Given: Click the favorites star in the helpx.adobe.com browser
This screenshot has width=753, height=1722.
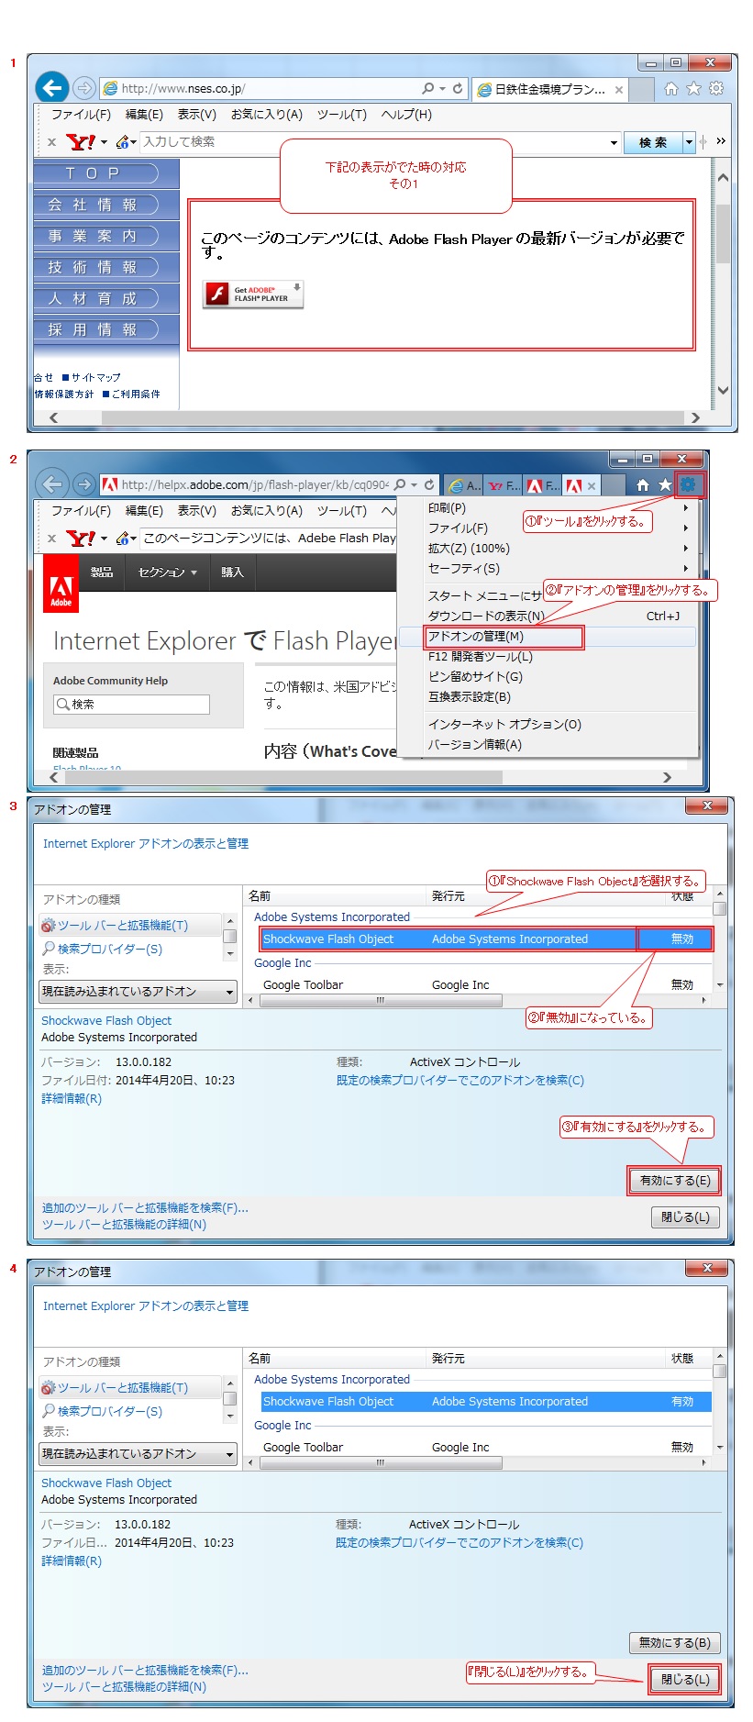Looking at the screenshot, I should point(665,484).
